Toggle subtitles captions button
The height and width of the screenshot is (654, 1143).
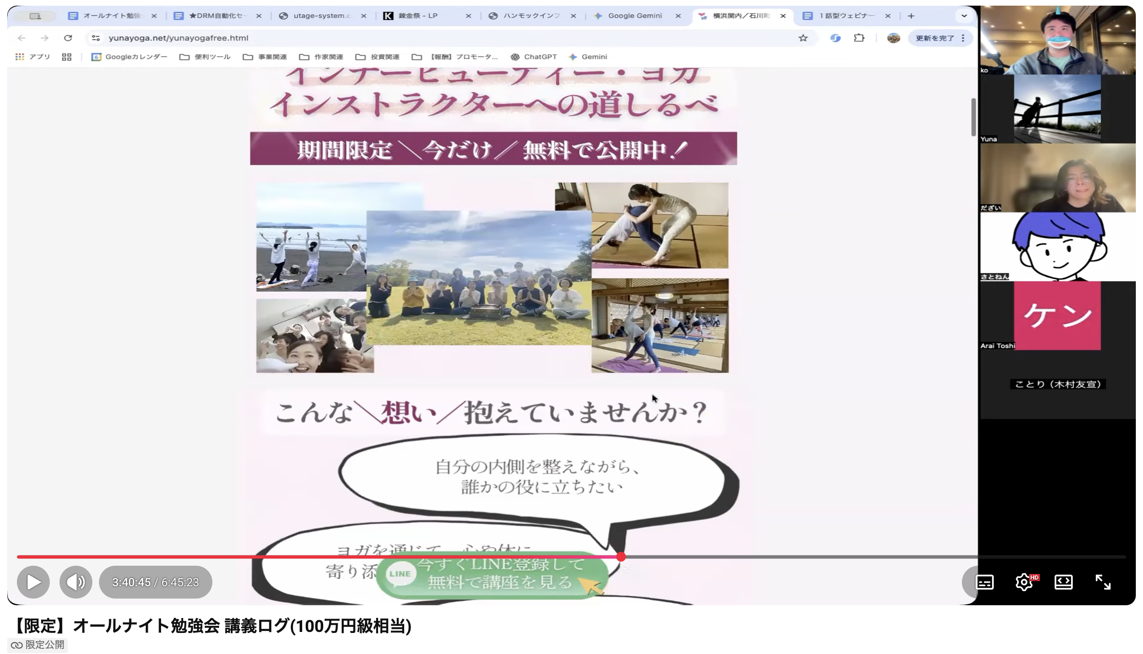984,582
